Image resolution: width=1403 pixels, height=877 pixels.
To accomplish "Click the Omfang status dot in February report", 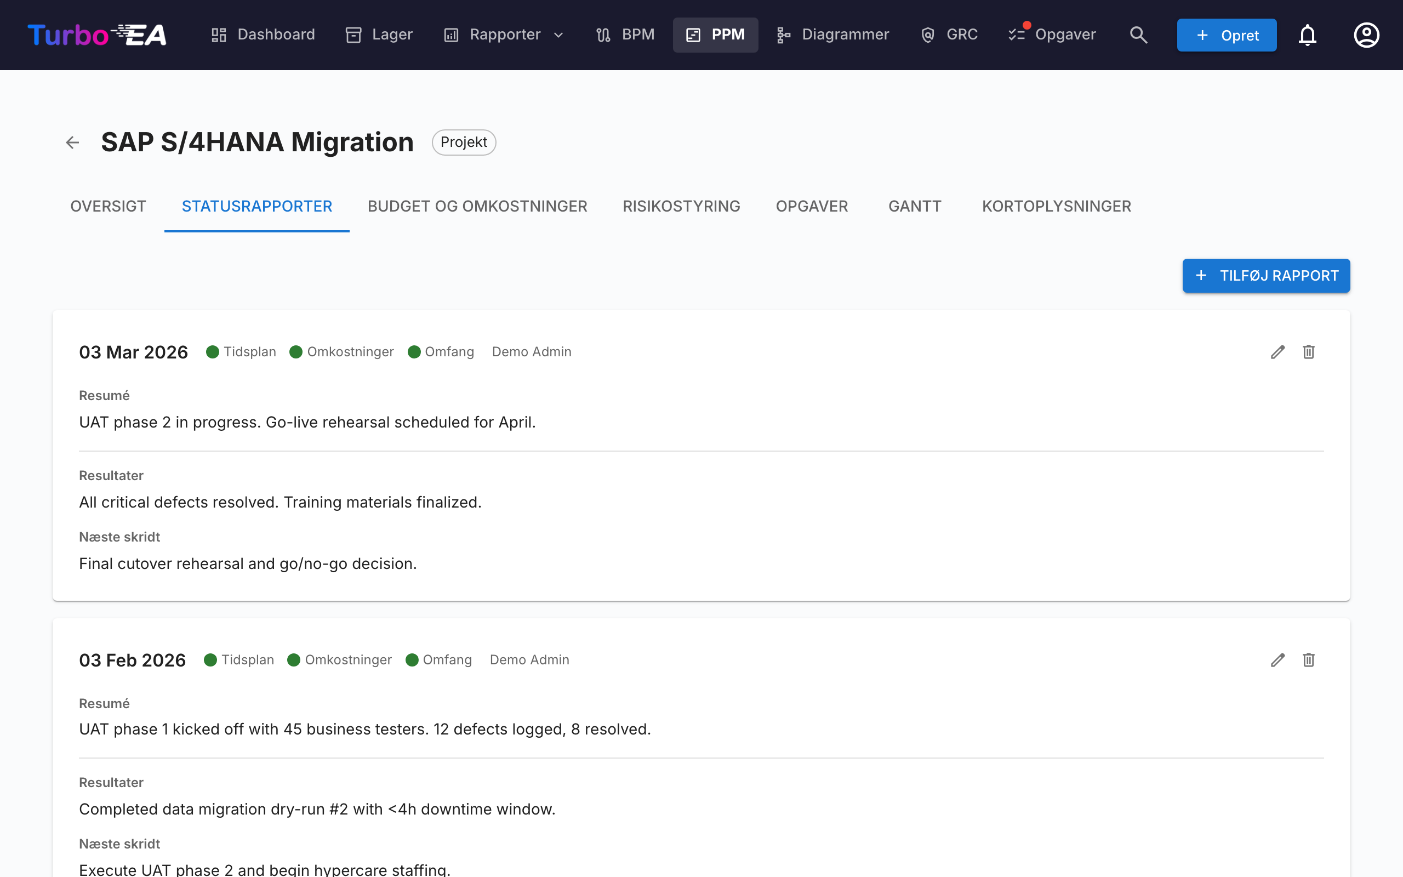I will tap(412, 660).
